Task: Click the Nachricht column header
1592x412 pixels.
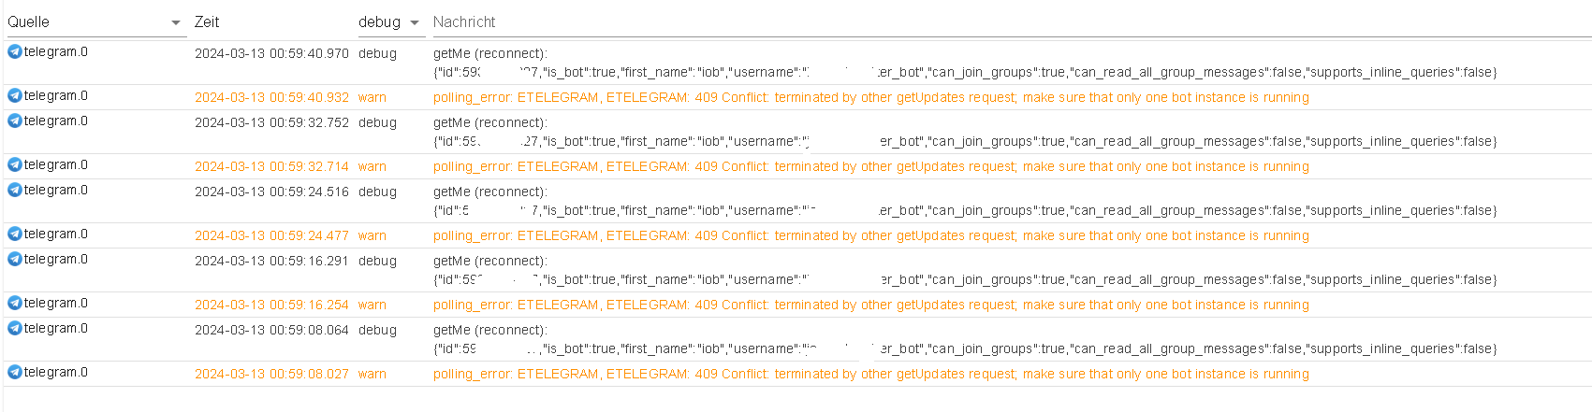Action: [464, 21]
